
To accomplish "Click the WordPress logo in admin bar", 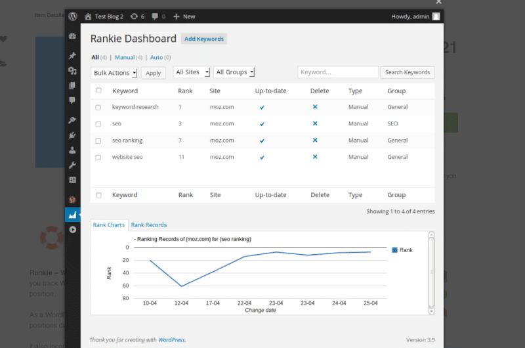I will [x=73, y=16].
